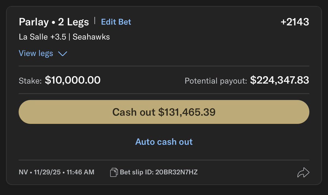Open the View legs text link
This screenshot has width=328, height=195.
coord(36,53)
